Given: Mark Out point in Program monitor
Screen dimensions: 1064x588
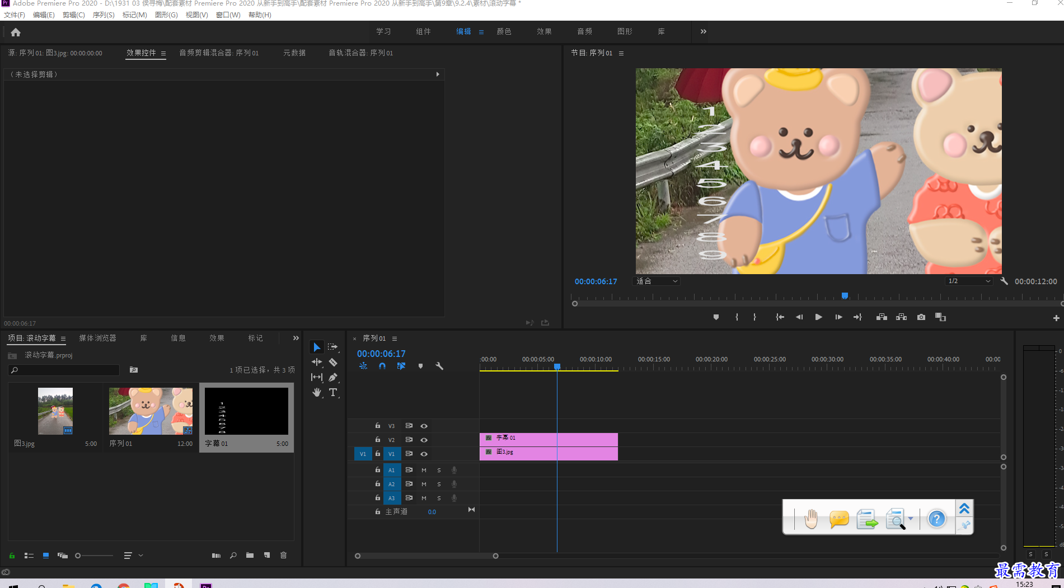Looking at the screenshot, I should [x=754, y=317].
